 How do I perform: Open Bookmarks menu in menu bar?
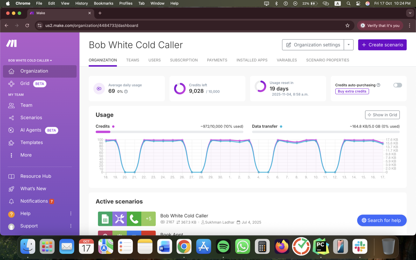point(103,3)
